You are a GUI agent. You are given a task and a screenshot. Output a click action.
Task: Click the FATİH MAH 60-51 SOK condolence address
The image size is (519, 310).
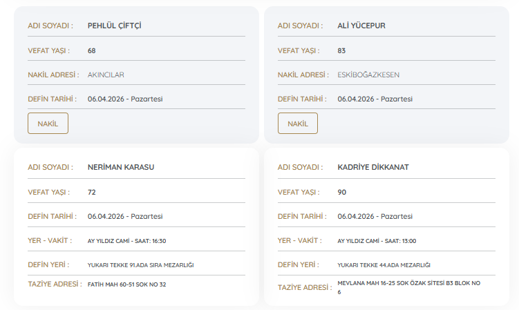pos(126,284)
